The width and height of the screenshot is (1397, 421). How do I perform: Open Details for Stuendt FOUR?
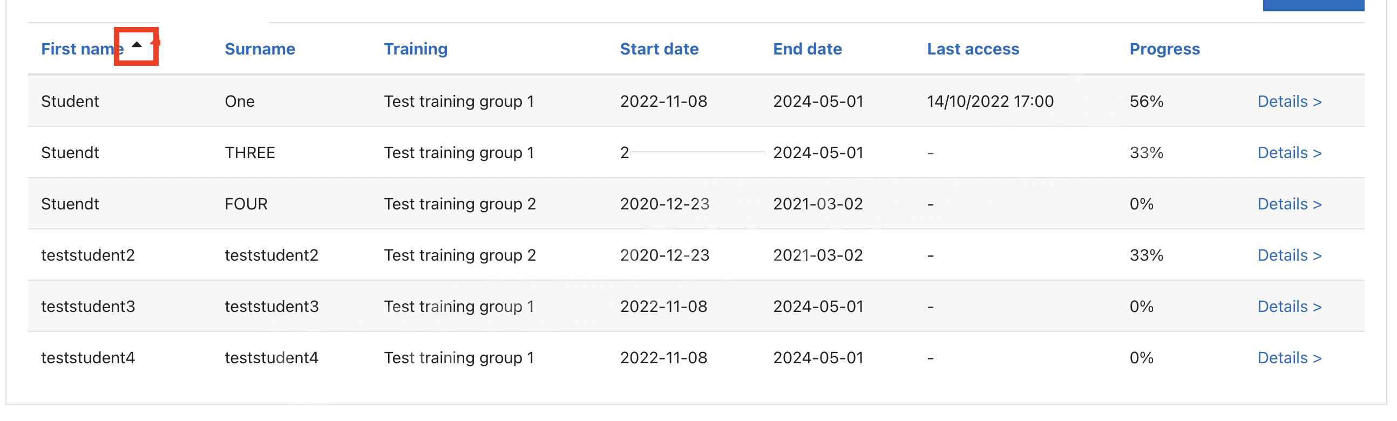click(1289, 204)
